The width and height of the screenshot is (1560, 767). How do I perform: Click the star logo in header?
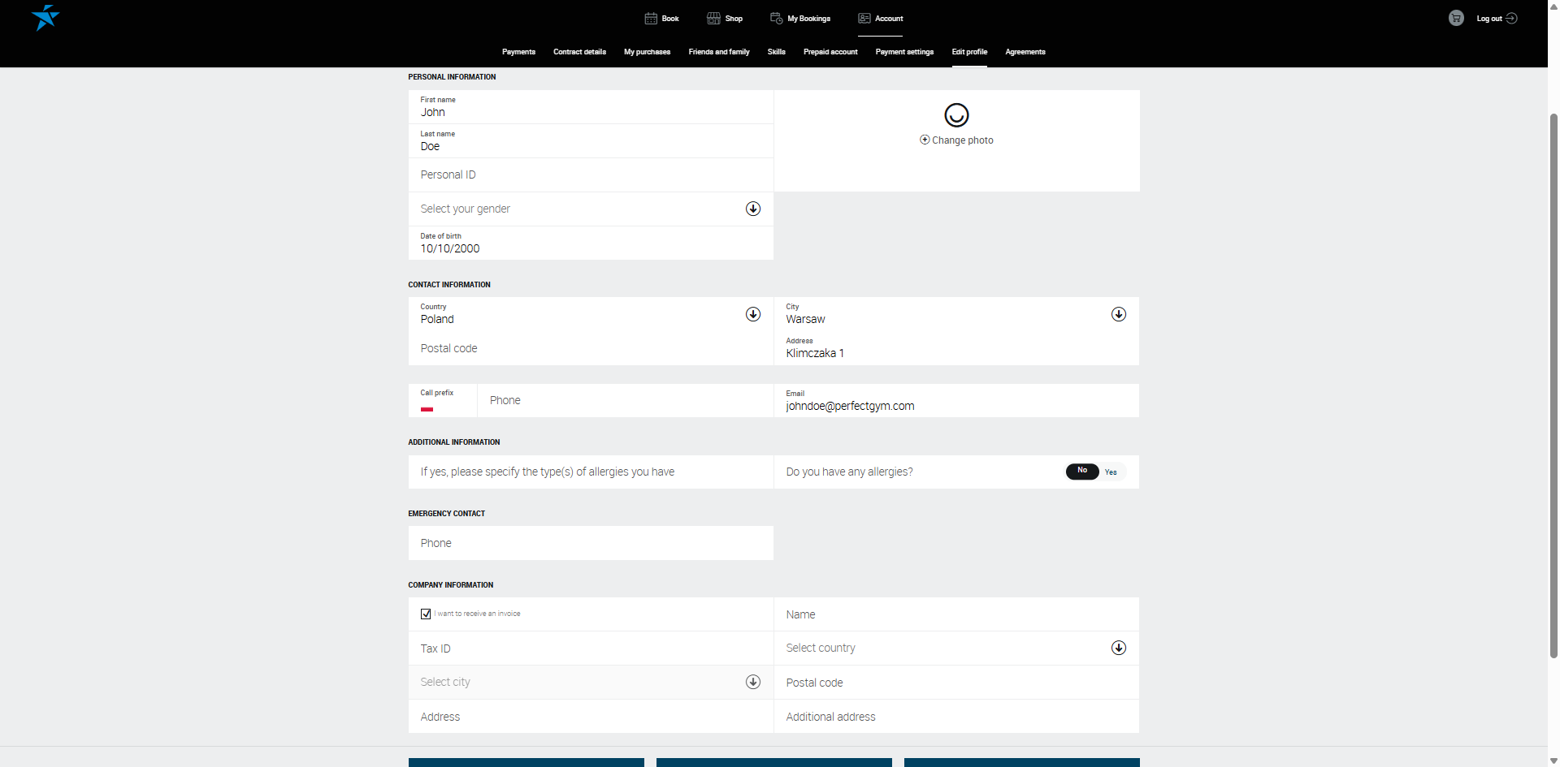click(x=45, y=17)
